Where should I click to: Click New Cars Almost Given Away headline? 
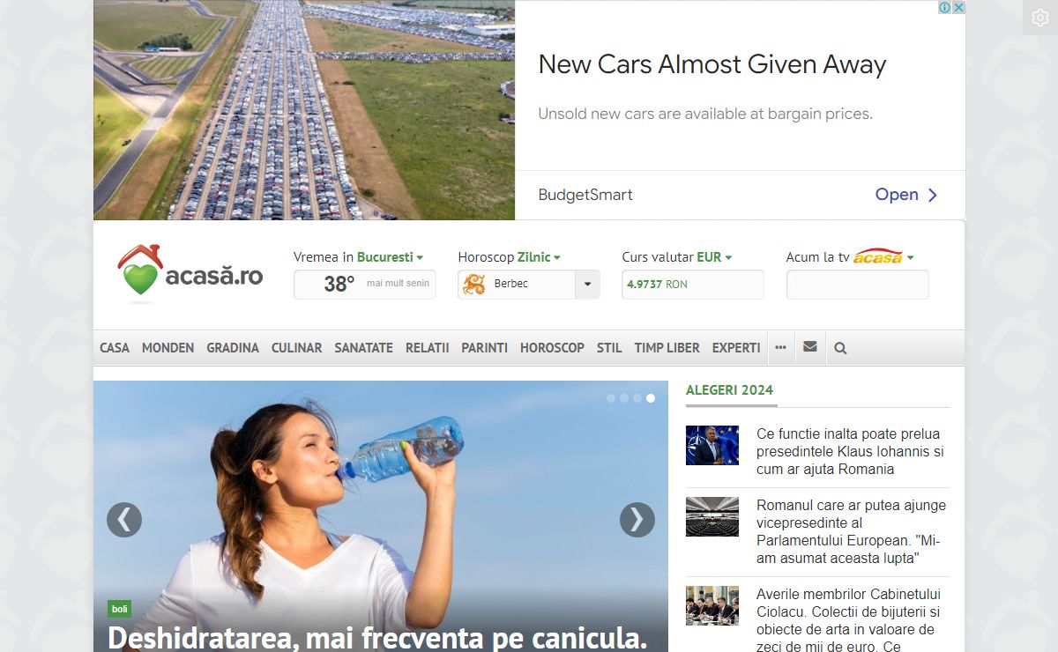712,64
